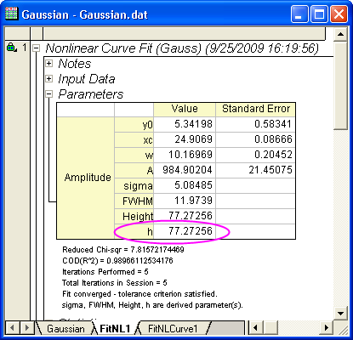Select the FWHM parameter label
This screenshot has width=353, height=340.
(134, 201)
